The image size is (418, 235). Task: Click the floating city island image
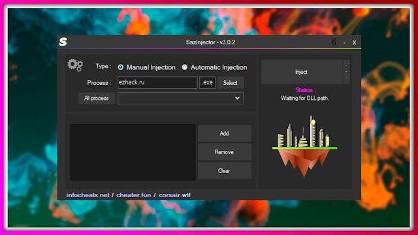304,146
